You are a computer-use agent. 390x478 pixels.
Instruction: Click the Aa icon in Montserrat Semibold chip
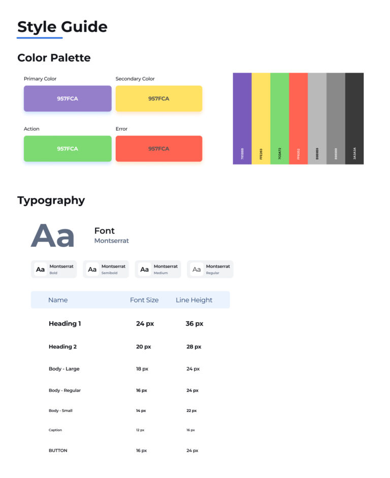[92, 270]
